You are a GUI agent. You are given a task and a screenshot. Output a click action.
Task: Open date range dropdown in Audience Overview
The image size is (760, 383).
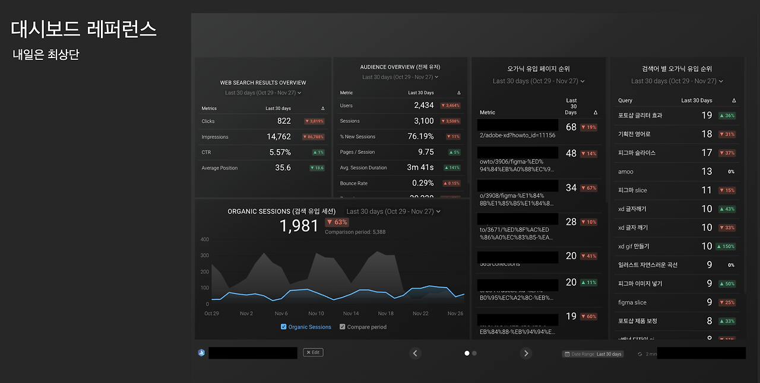[x=400, y=77]
